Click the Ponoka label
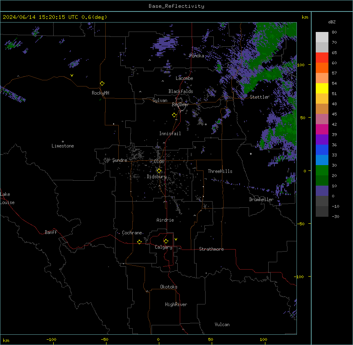 click(x=197, y=56)
